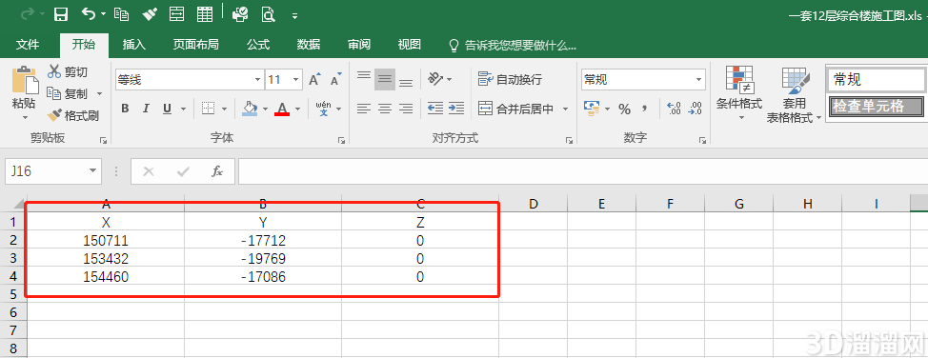The width and height of the screenshot is (928, 358).
Task: Apply accounting number format
Action: coord(592,109)
